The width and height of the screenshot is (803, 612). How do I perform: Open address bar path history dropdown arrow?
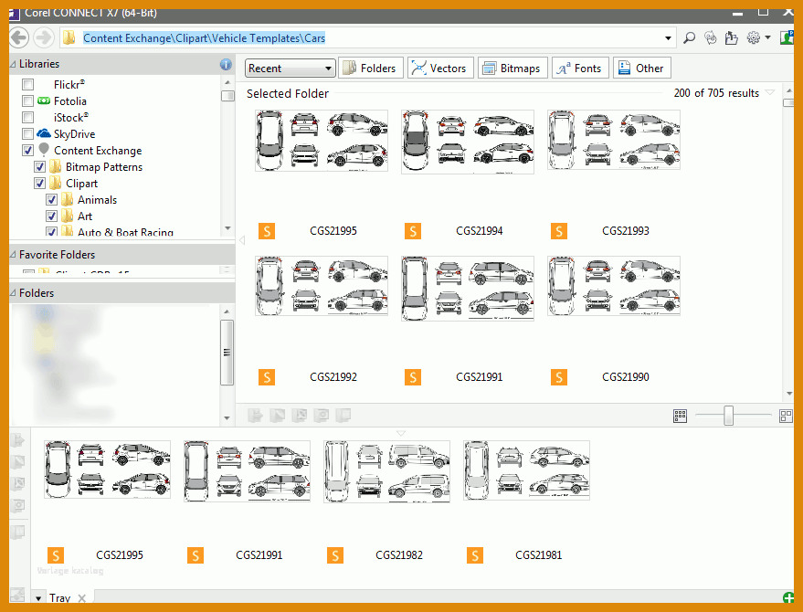click(668, 38)
